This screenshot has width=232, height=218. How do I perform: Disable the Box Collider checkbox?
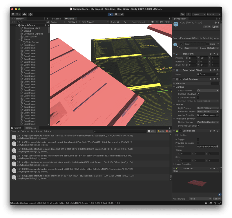pos(180,131)
